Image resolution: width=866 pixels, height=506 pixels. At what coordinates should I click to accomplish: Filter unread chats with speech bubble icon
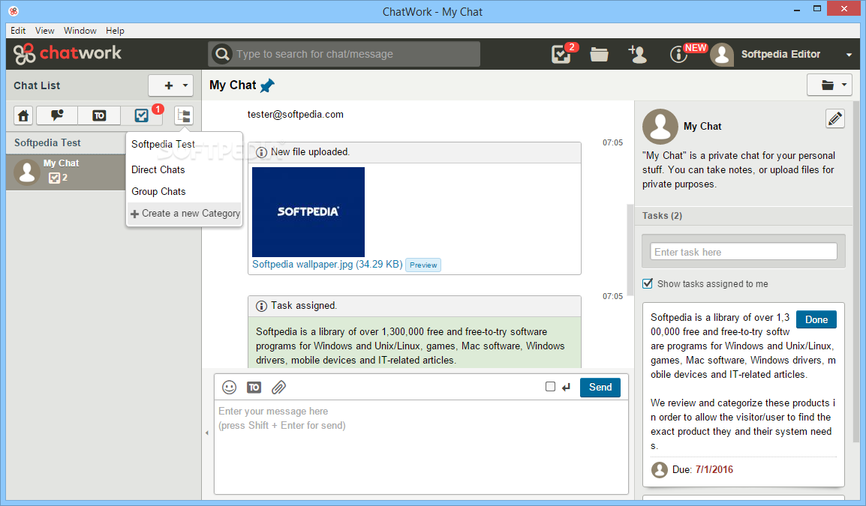click(x=57, y=115)
